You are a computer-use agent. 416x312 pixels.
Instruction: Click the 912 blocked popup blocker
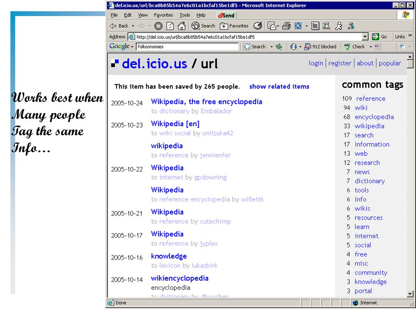coord(321,47)
